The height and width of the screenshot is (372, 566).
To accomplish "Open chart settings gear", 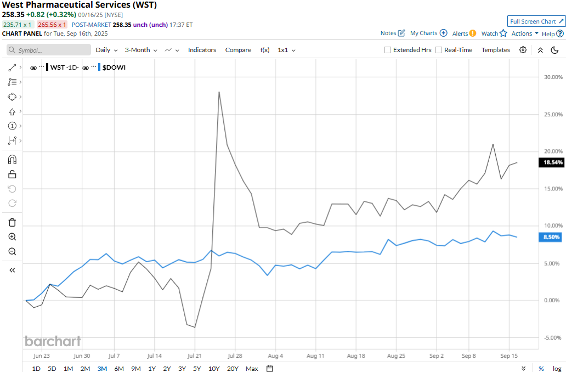I will [523, 50].
